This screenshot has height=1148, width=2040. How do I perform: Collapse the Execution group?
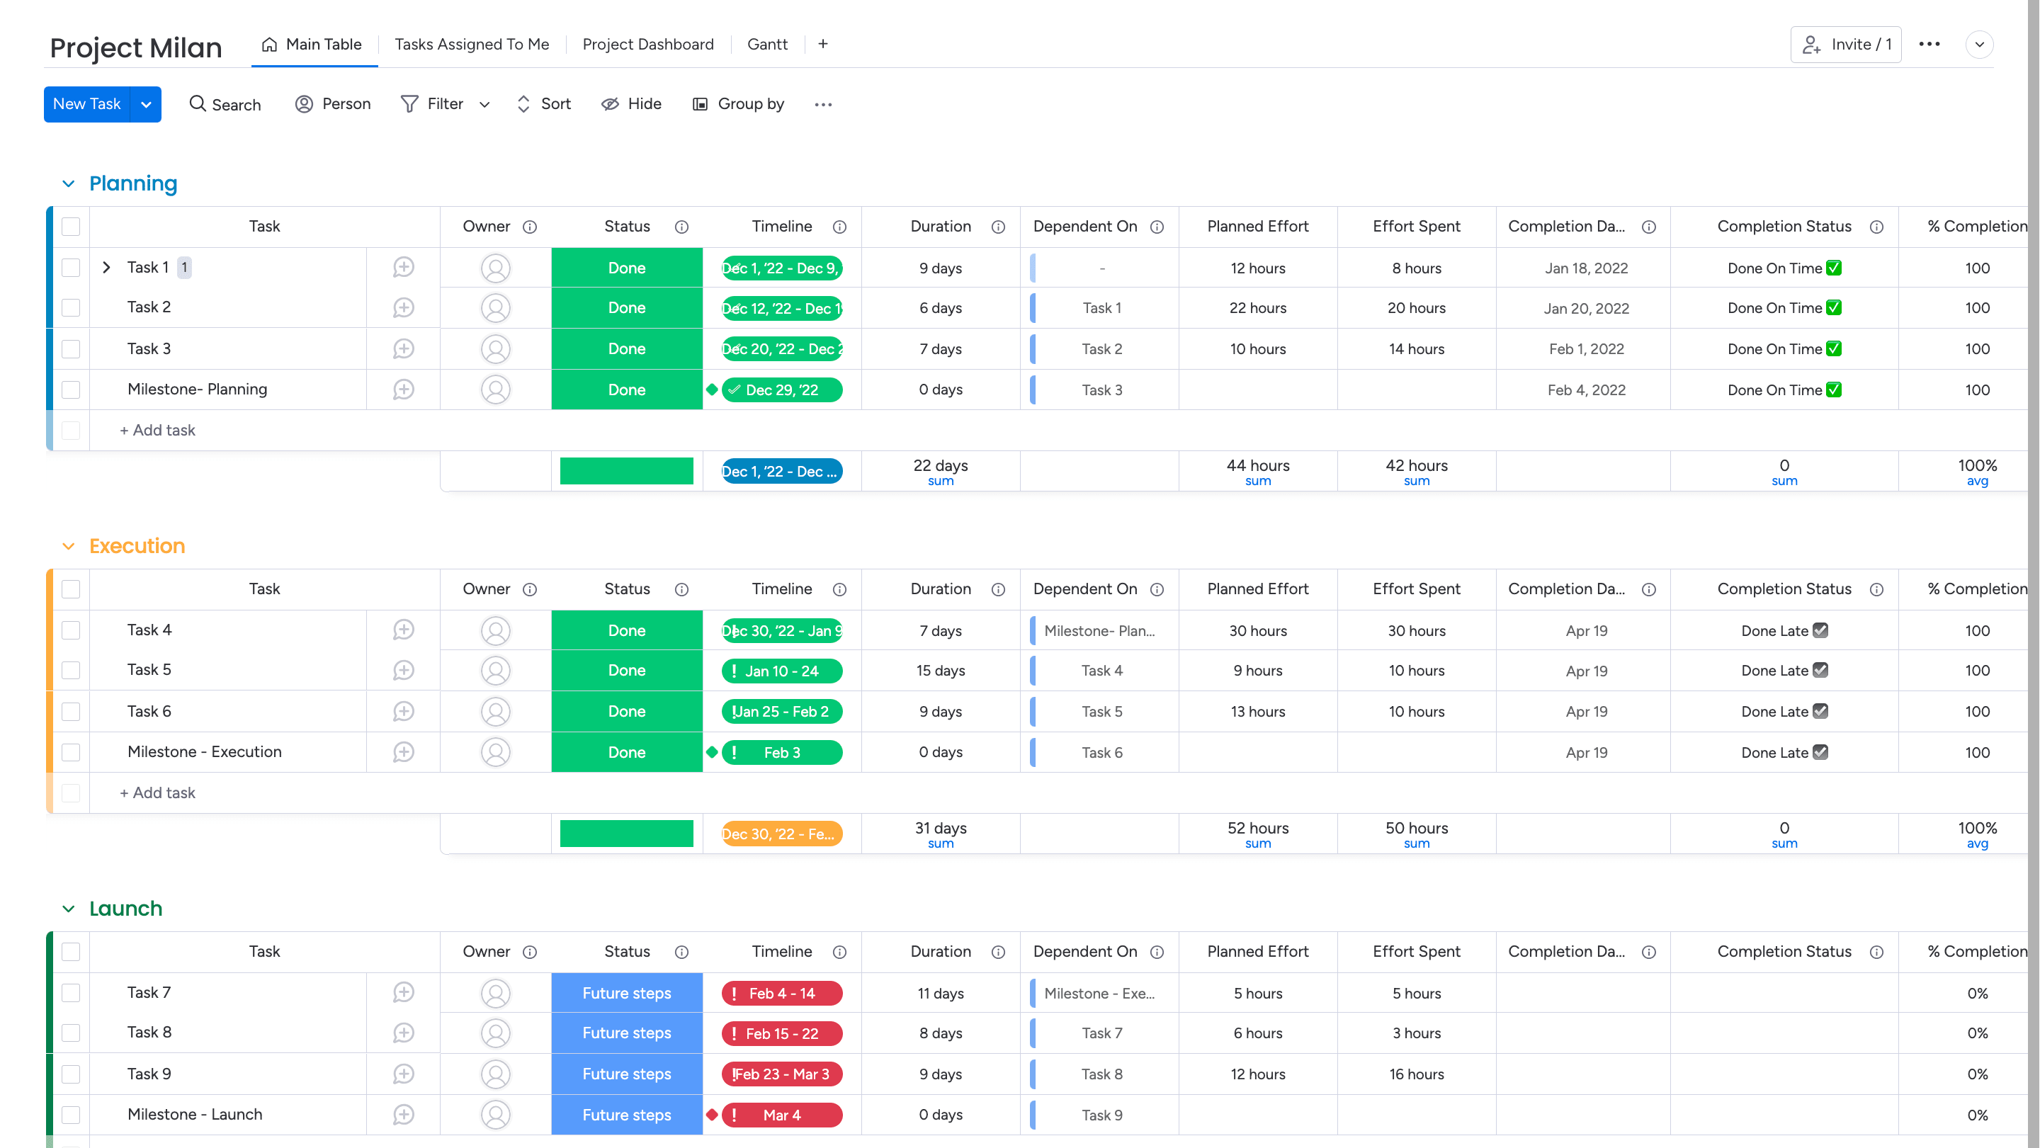coord(68,546)
